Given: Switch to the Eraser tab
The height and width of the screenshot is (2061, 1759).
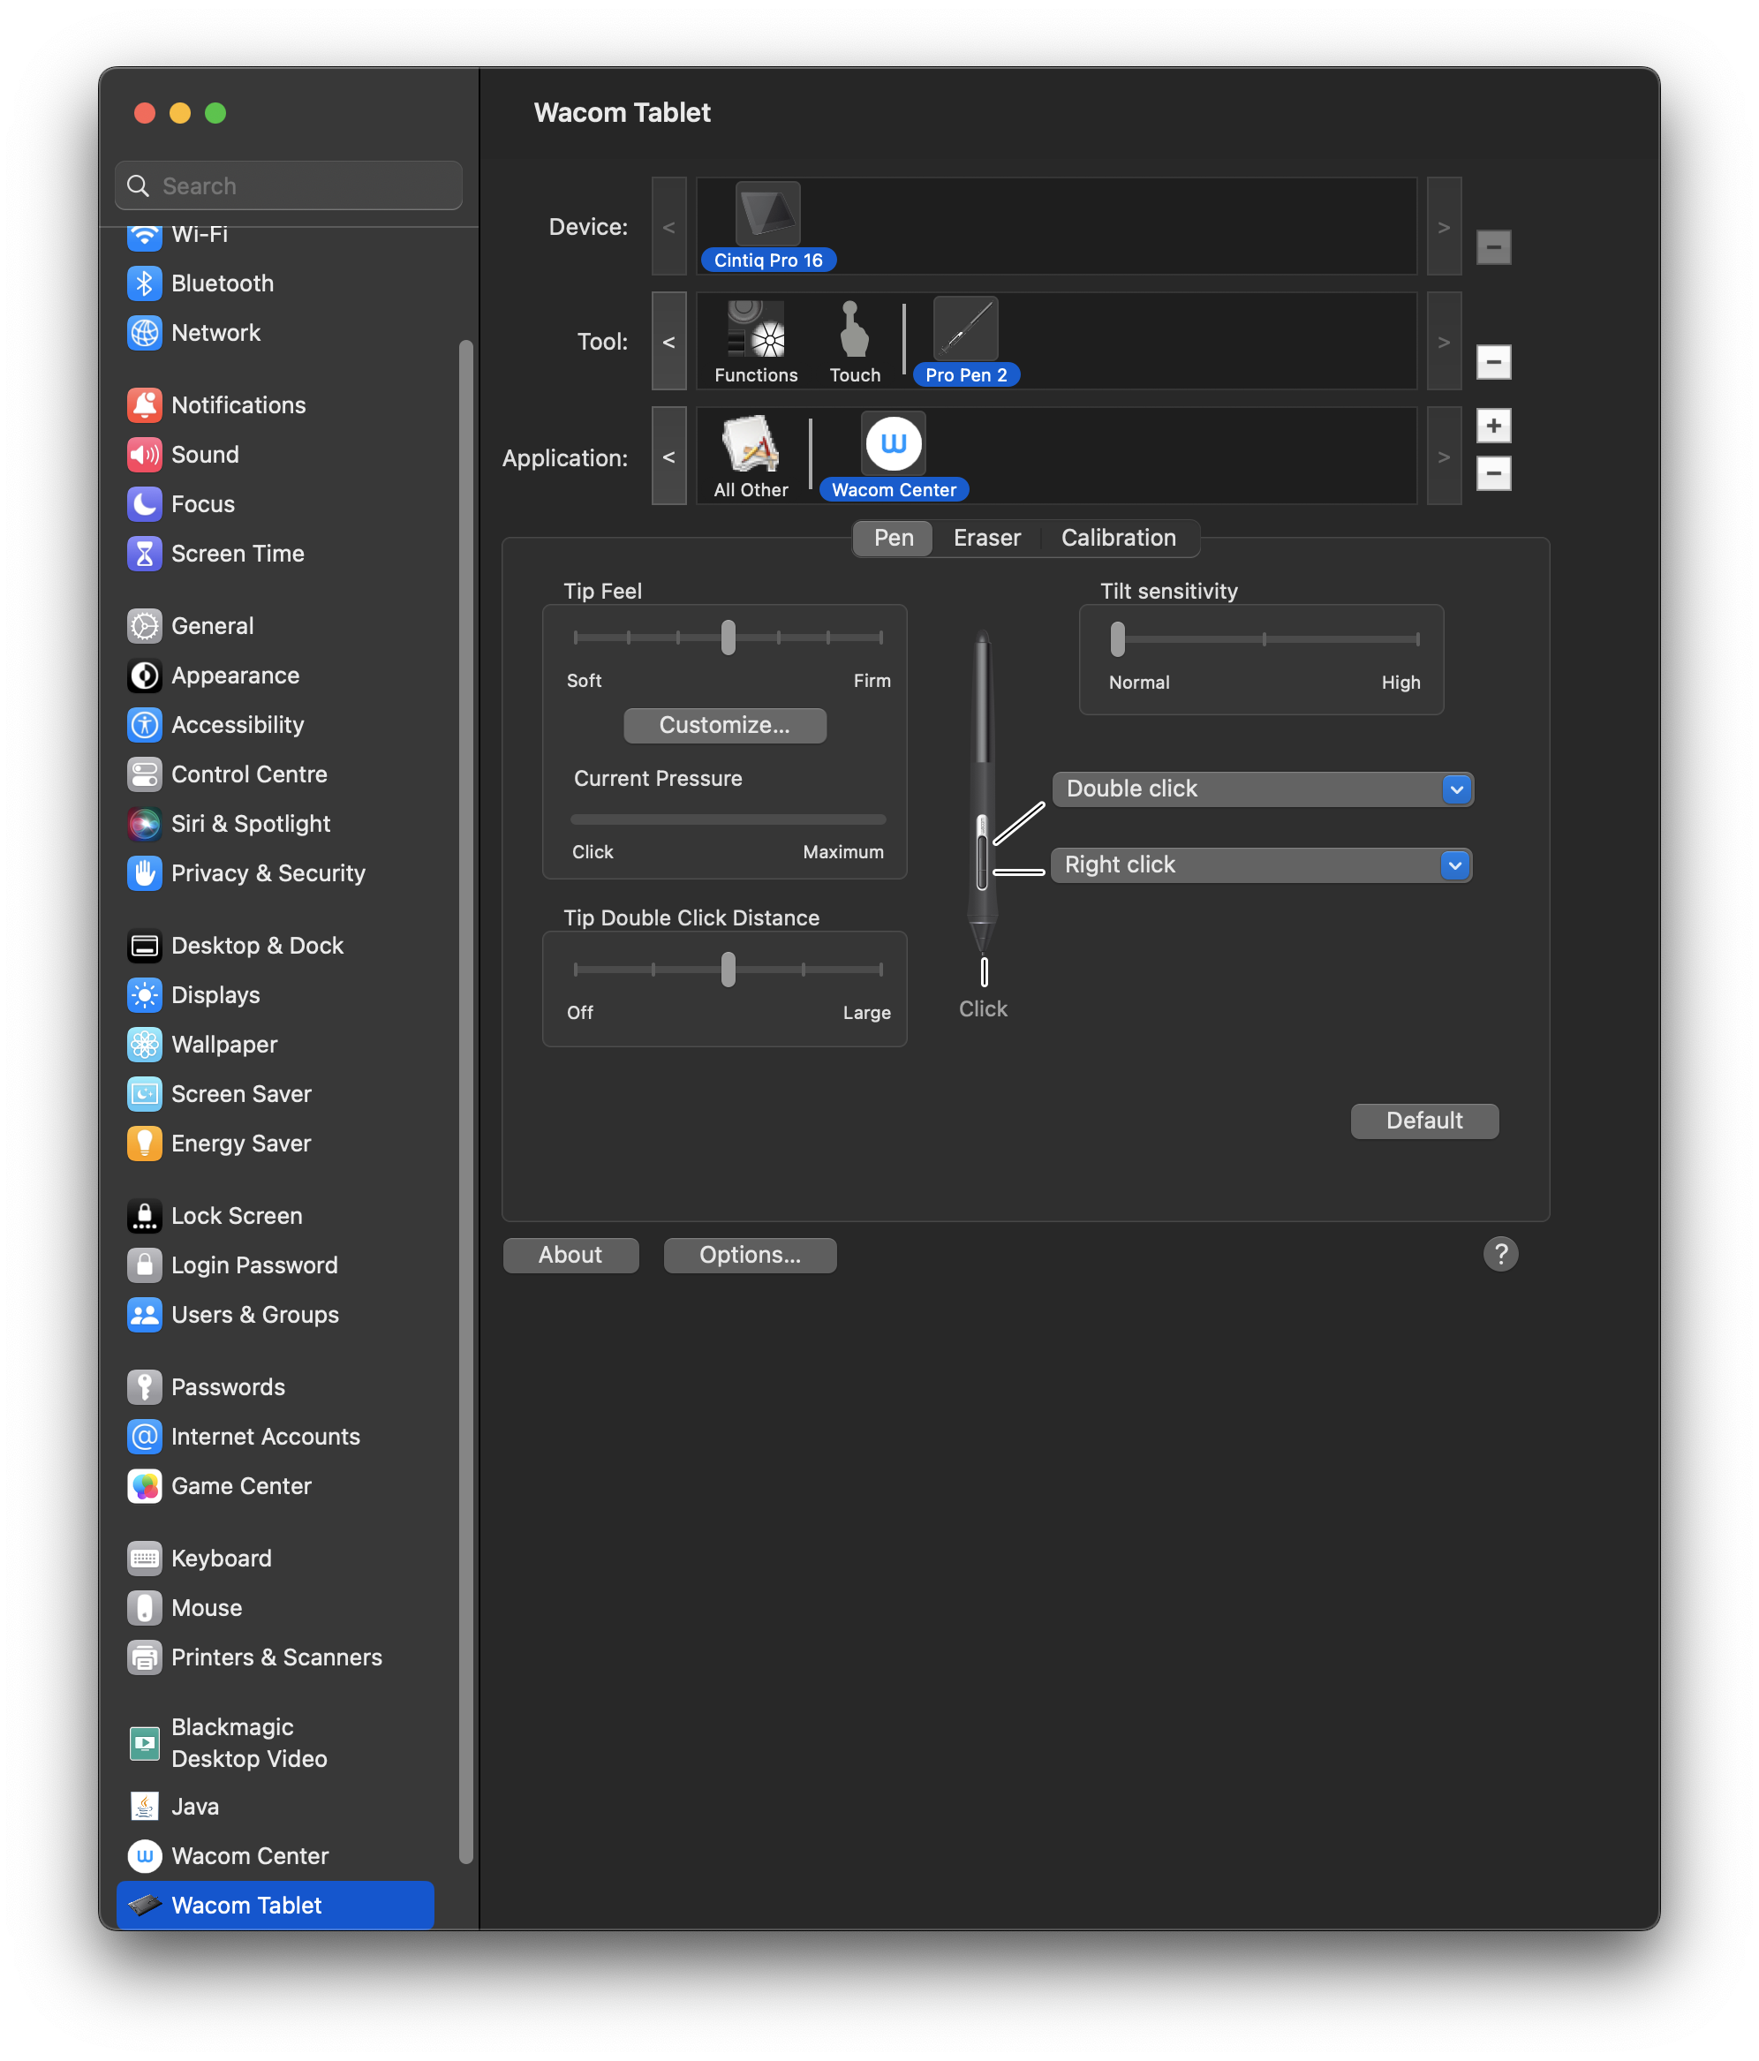Looking at the screenshot, I should 986,538.
